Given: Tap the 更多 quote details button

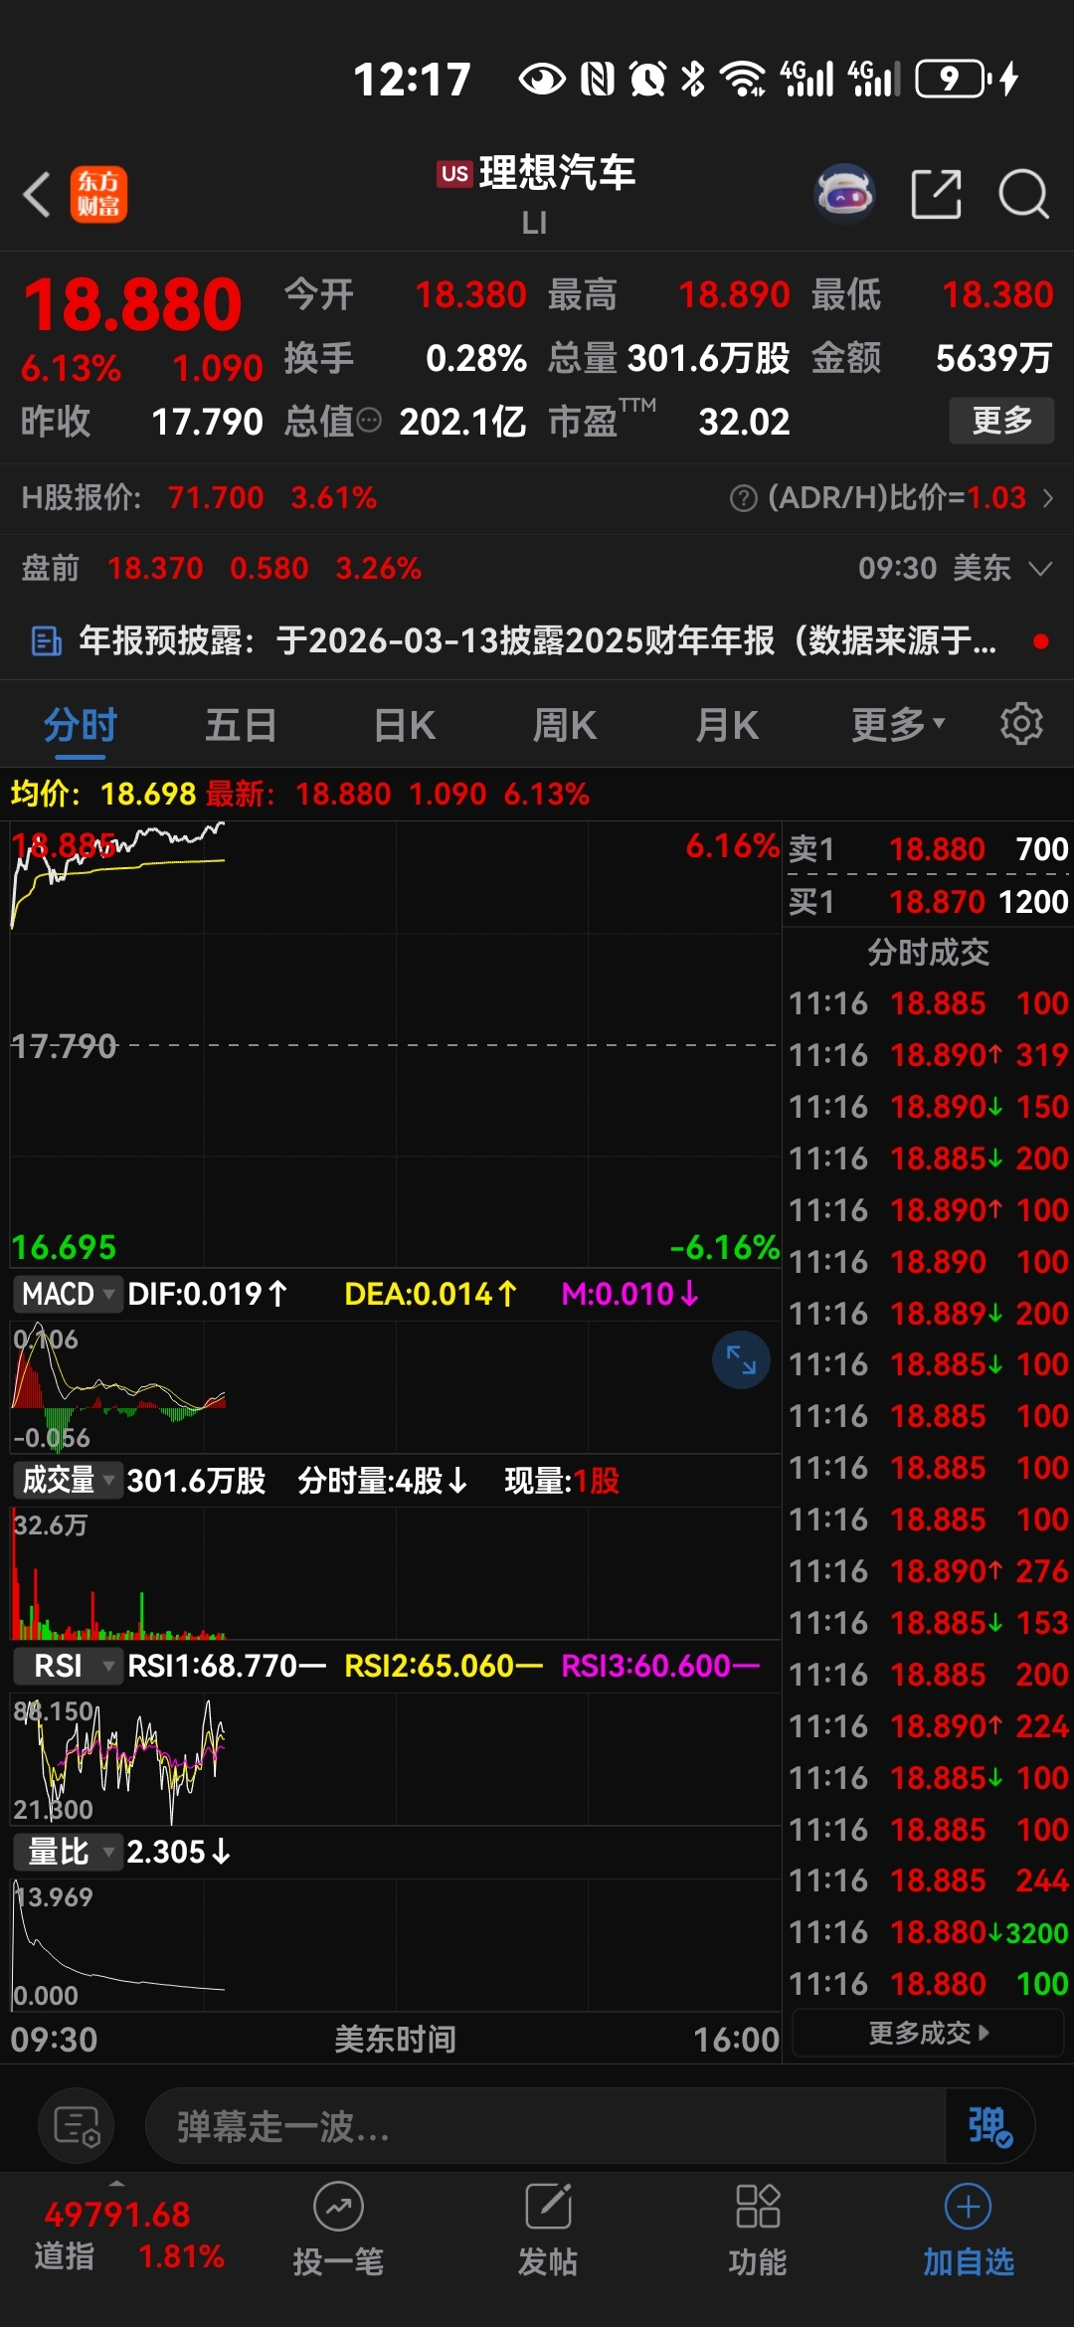Looking at the screenshot, I should point(1001,421).
